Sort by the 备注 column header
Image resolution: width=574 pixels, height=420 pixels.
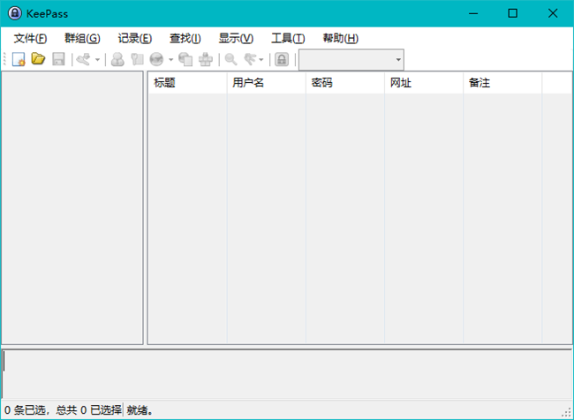click(x=502, y=83)
